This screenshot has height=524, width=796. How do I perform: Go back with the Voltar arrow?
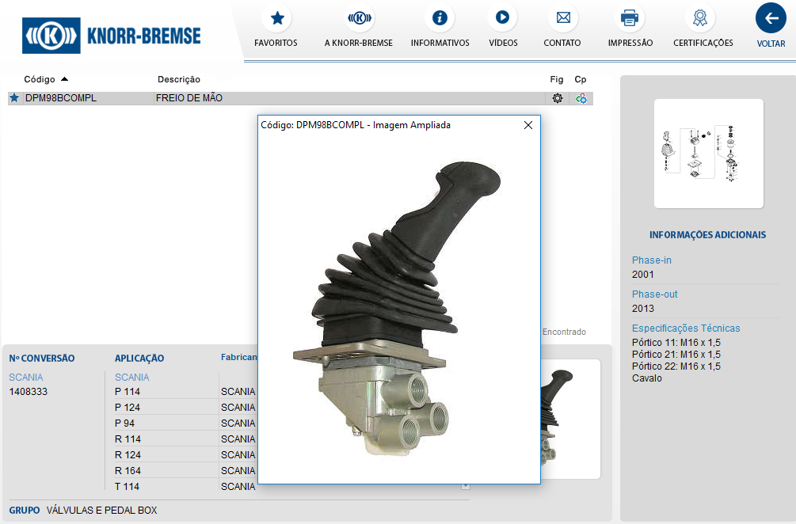[771, 19]
